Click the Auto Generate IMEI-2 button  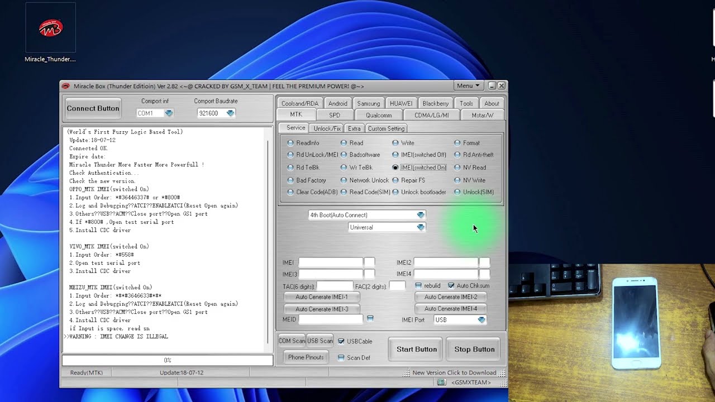coord(451,297)
